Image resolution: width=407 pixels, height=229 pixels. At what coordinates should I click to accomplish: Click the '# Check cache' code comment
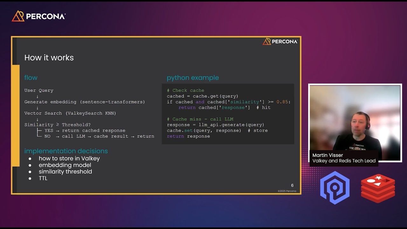click(186, 90)
